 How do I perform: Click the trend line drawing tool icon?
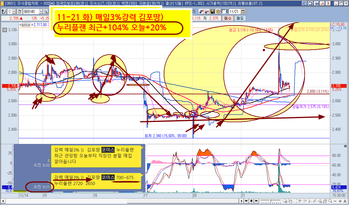(315, 201)
